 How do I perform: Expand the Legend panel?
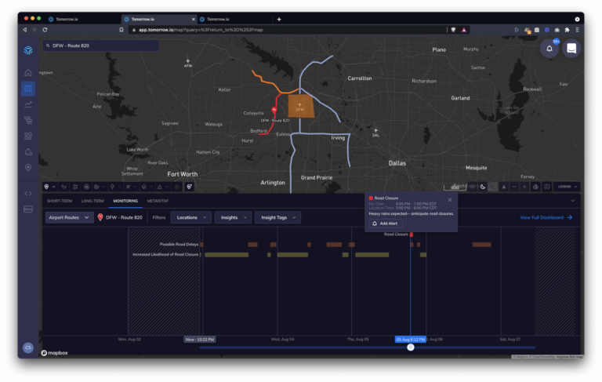click(568, 187)
